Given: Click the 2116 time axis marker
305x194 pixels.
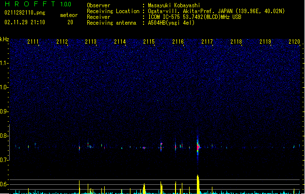Looking at the screenshot, I should pos(178,42).
